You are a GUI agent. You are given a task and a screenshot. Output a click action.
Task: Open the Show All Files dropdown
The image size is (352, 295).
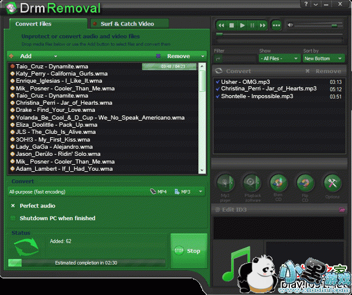(x=279, y=59)
